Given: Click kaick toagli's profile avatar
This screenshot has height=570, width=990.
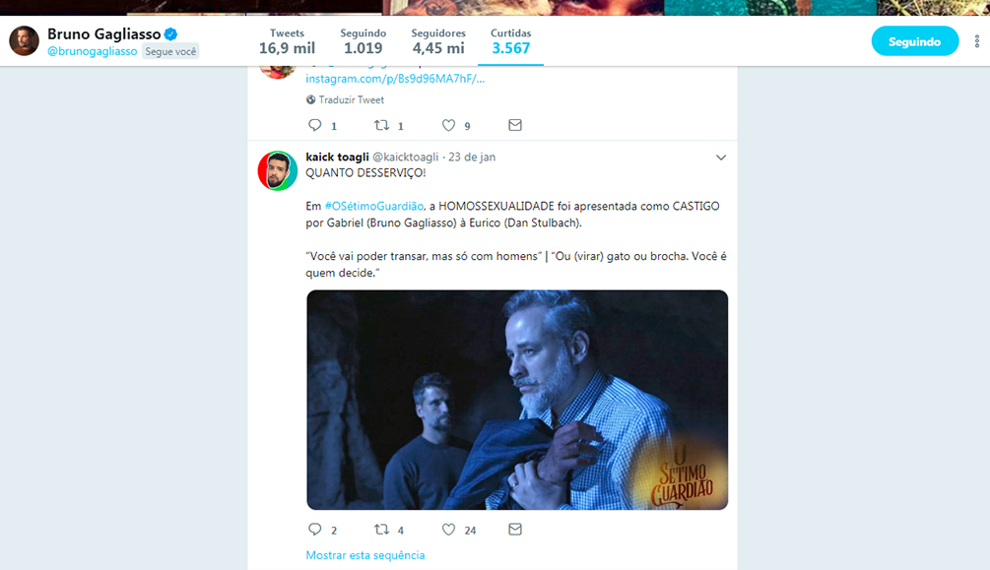Looking at the screenshot, I should pyautogui.click(x=277, y=171).
